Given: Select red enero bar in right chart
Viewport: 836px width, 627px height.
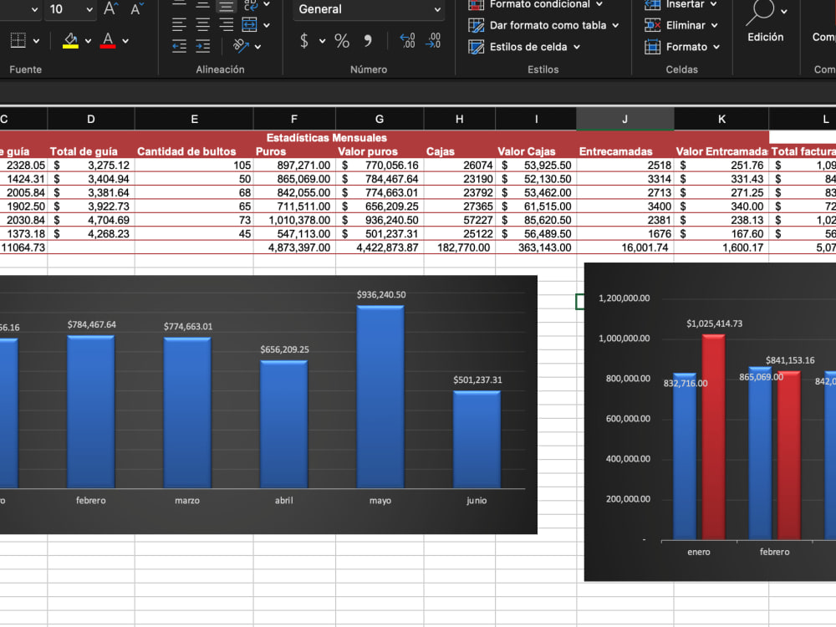Looking at the screenshot, I should 713,437.
